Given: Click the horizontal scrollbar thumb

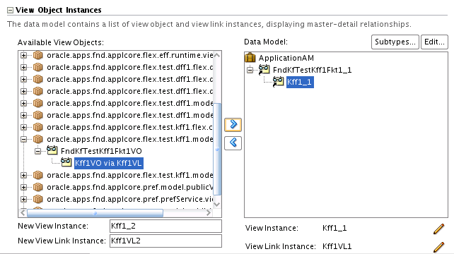Looking at the screenshot, I should 95,213.
